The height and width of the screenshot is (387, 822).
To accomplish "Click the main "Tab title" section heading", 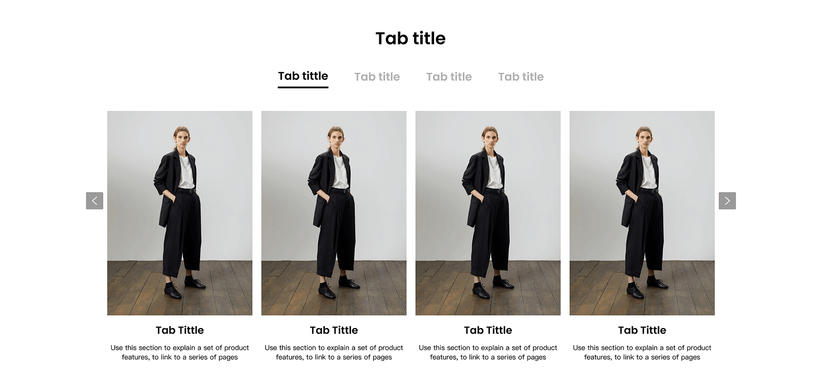I will click(410, 38).
